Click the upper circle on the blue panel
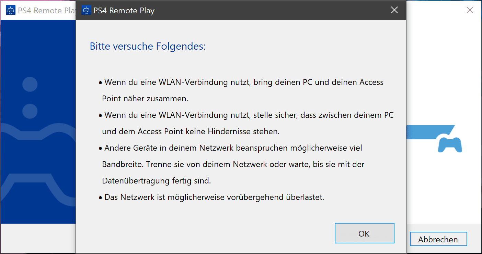 pos(30,84)
